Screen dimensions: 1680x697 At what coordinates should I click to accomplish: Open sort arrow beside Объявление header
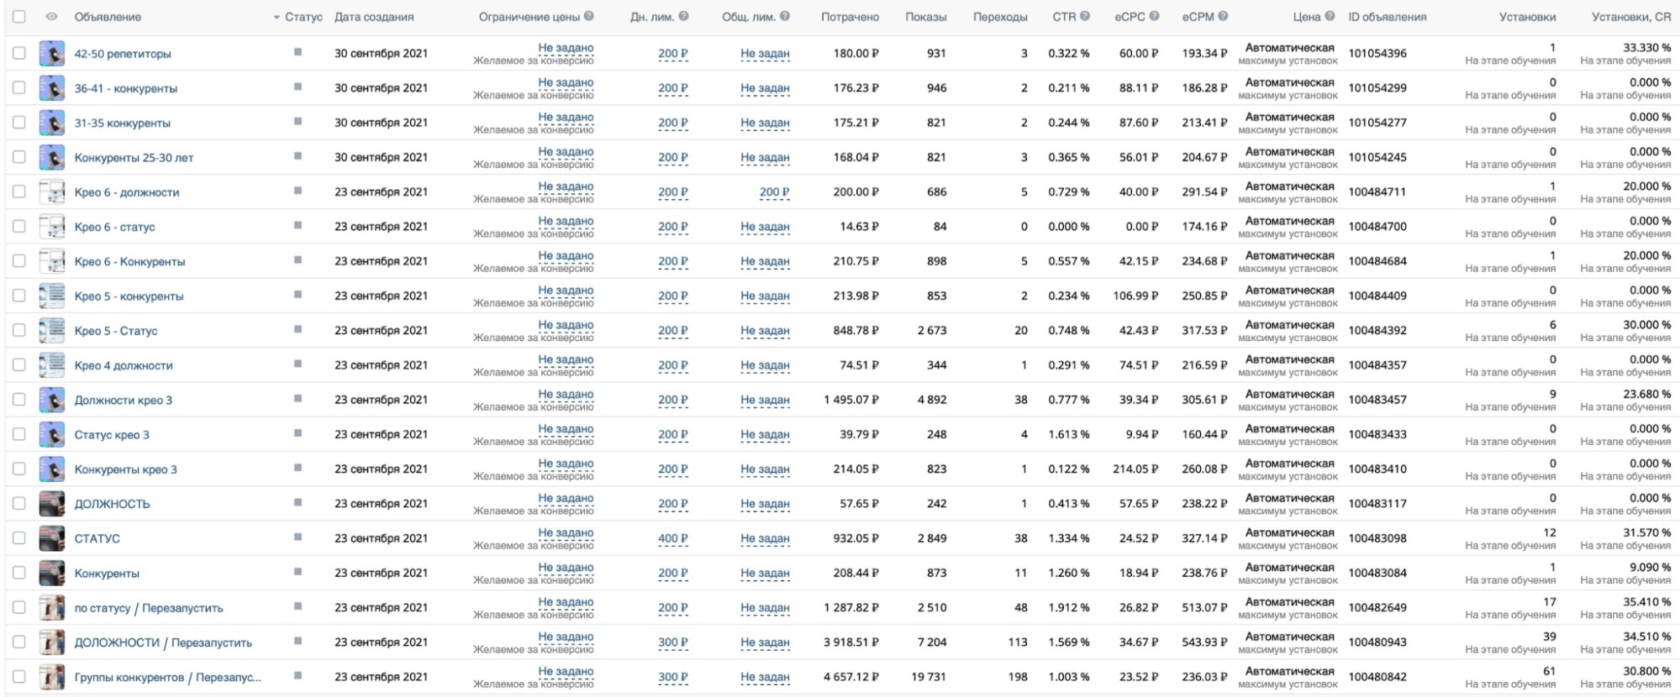click(x=276, y=18)
